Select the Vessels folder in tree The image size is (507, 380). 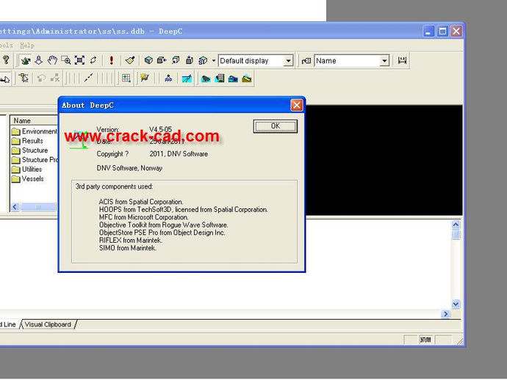coord(28,179)
